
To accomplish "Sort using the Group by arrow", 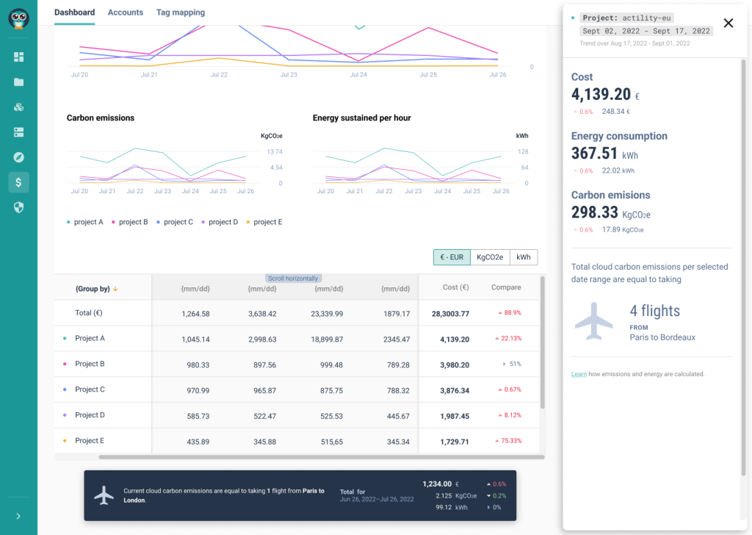I will pyautogui.click(x=115, y=290).
